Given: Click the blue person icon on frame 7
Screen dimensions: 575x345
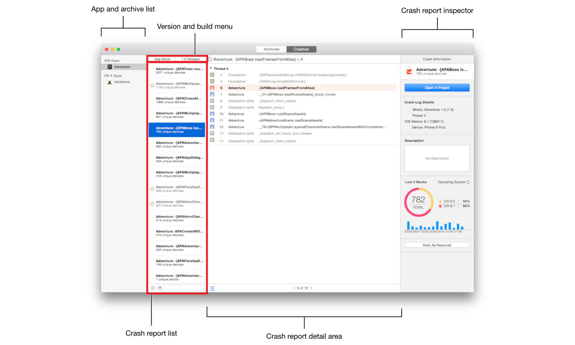Looking at the screenshot, I should click(212, 94).
